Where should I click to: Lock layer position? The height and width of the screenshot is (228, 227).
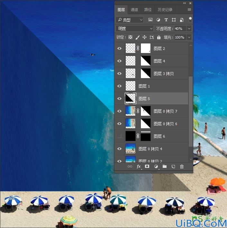(144, 37)
